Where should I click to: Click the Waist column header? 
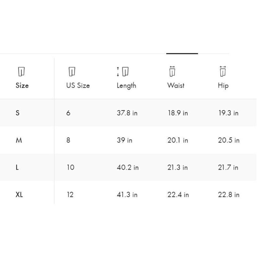[176, 85]
